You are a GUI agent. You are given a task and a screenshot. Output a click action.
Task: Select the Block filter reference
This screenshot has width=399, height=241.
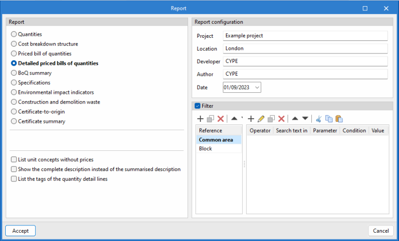click(x=219, y=149)
